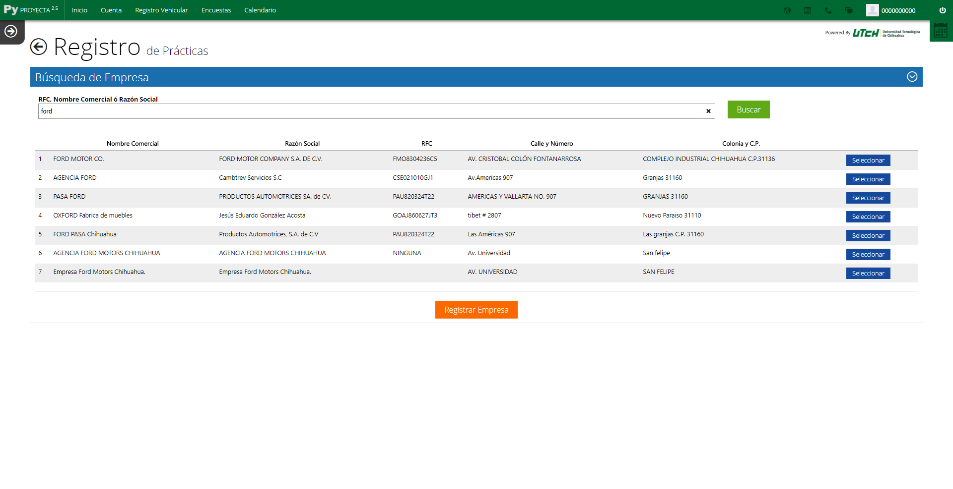
Task: Click RFC value GOAJ860627JT3
Action: (x=415, y=216)
